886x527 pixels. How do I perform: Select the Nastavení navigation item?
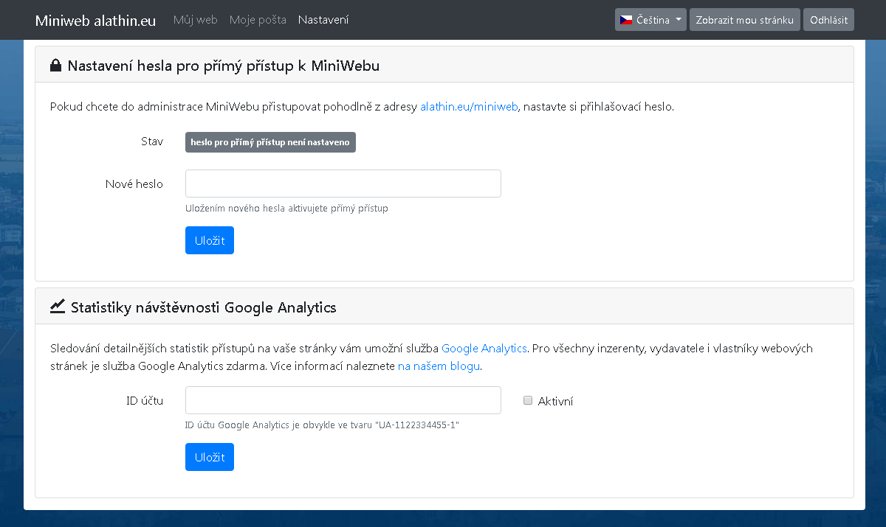click(x=323, y=20)
